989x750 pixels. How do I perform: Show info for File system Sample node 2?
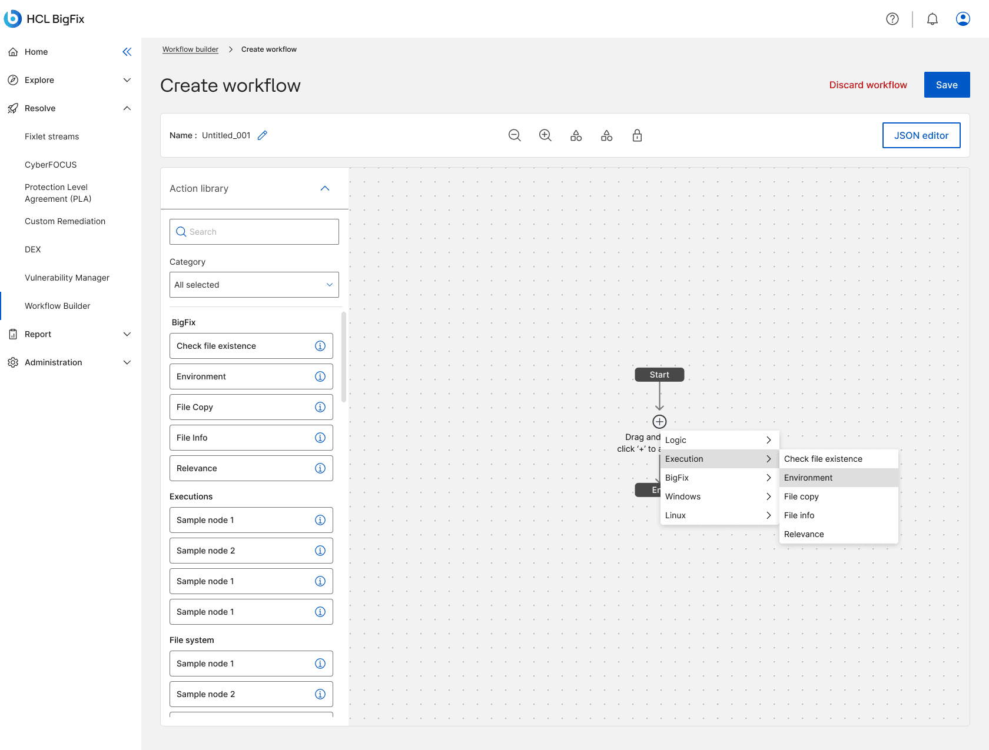click(x=320, y=694)
